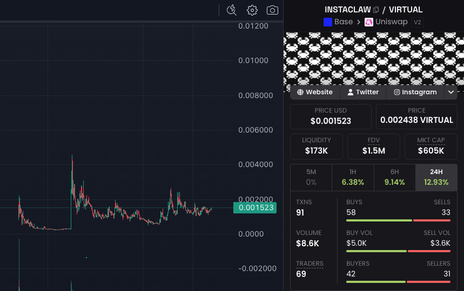Click the LIQUIDITY $173K box

coord(317,147)
